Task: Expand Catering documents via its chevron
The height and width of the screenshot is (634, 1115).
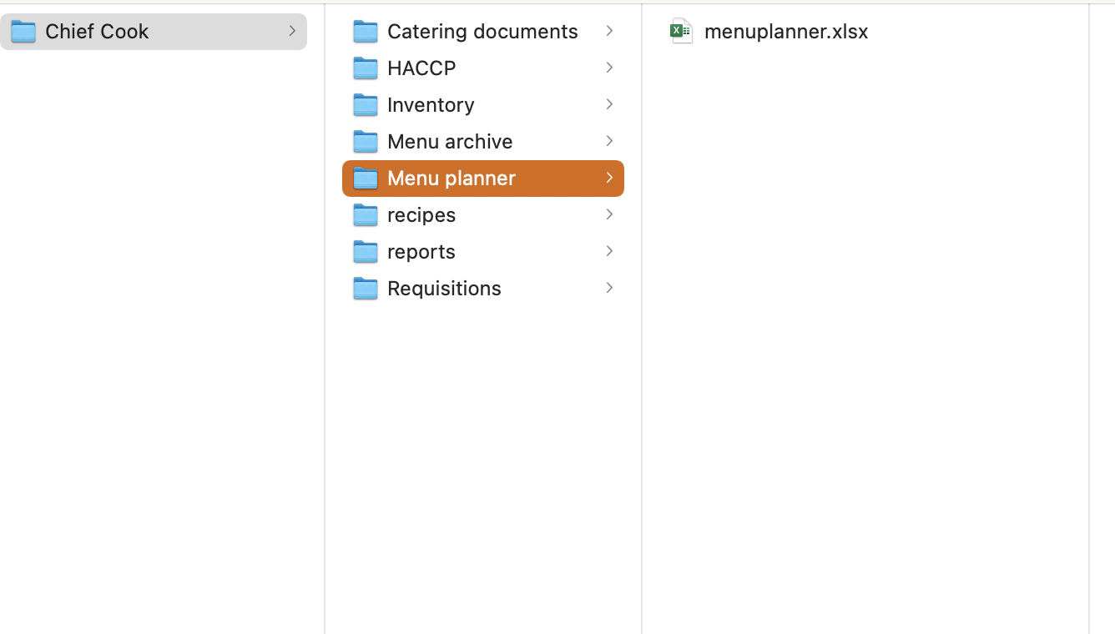Action: click(x=609, y=31)
